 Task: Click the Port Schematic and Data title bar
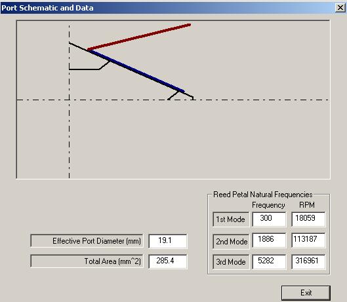coord(168,8)
